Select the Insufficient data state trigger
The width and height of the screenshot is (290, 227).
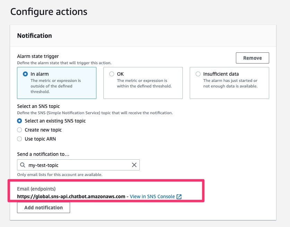click(198, 74)
